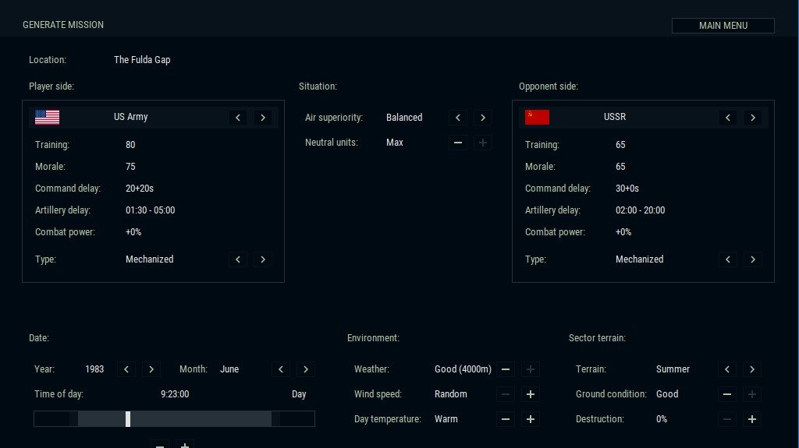Switch player side to next faction
This screenshot has width=799, height=448.
263,118
